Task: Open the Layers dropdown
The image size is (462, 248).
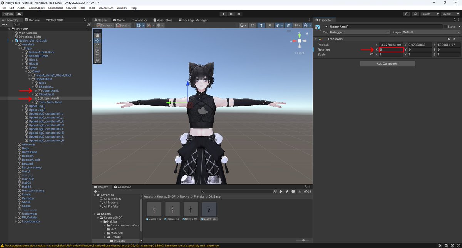Action: point(430,14)
